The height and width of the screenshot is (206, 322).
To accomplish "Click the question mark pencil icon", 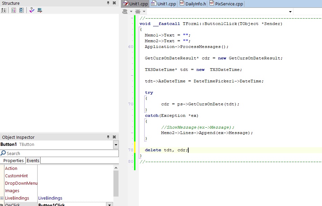I will click(32, 10).
